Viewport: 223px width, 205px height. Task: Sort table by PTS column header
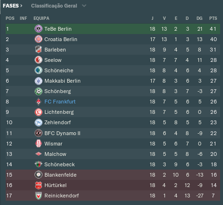[213, 18]
